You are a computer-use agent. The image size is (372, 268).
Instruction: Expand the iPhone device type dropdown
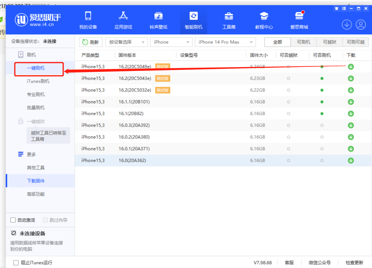(x=171, y=42)
